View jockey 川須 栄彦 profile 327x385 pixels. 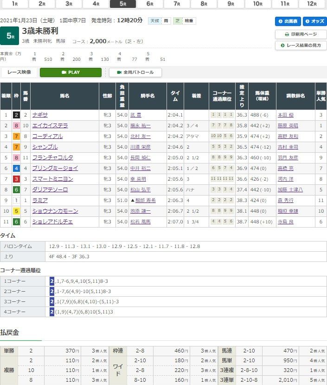pyautogui.click(x=141, y=147)
